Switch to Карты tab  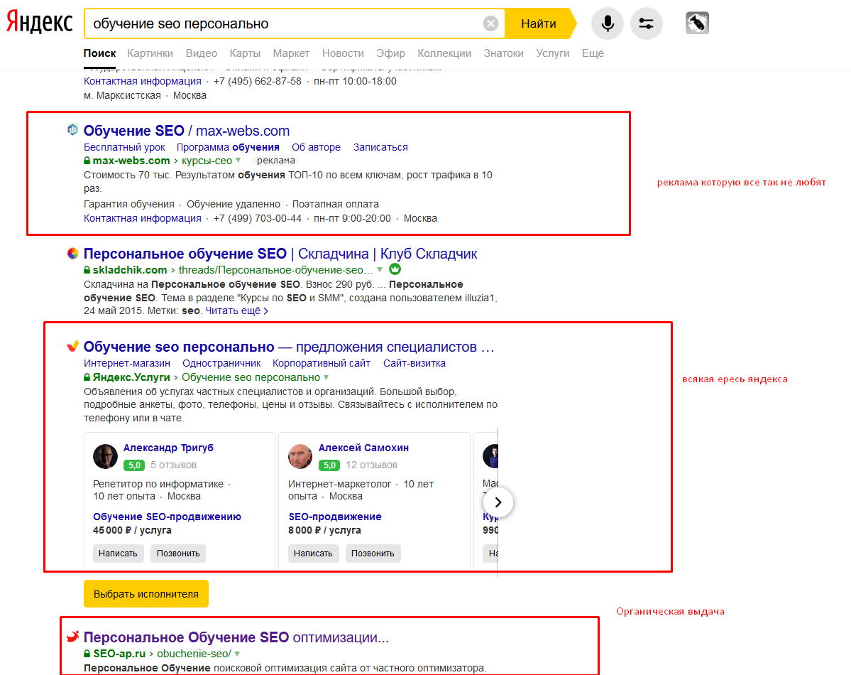[x=245, y=53]
